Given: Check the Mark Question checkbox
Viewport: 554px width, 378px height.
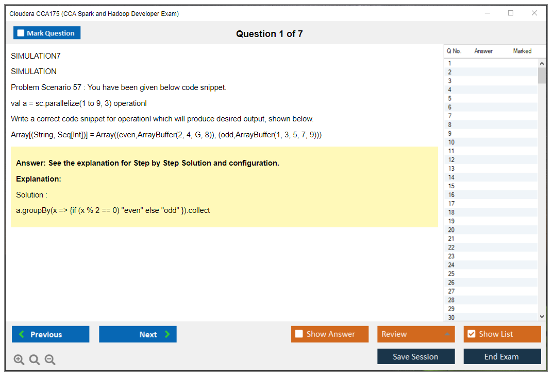Looking at the screenshot, I should point(21,33).
